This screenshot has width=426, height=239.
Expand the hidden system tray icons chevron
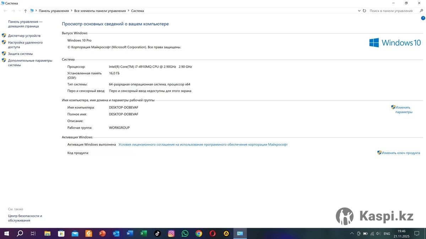pos(352,234)
